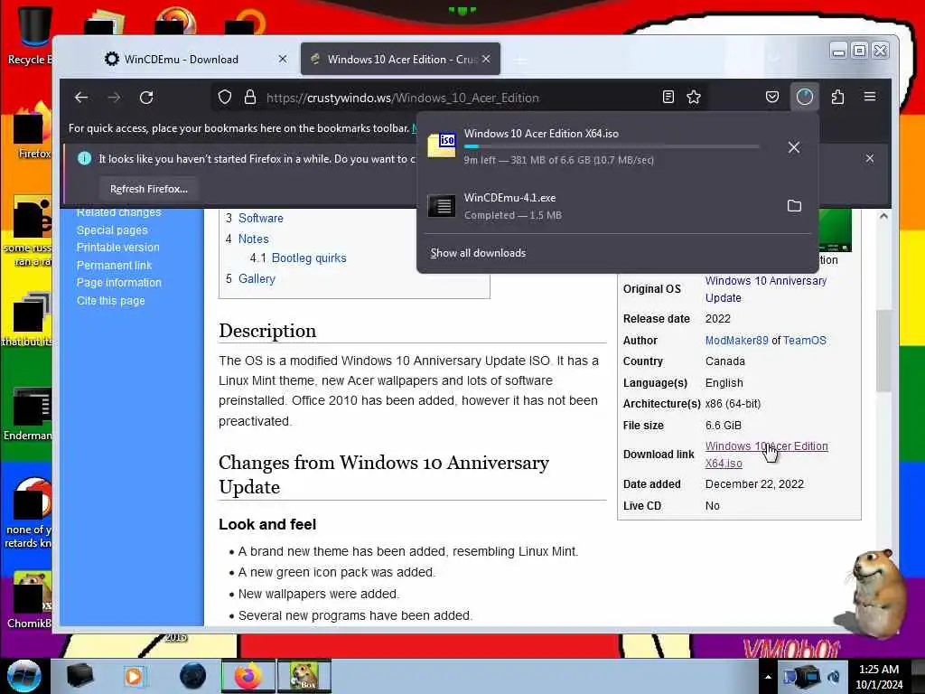Go to Software section in contents
Viewport: 925px width, 694px height.
(261, 219)
